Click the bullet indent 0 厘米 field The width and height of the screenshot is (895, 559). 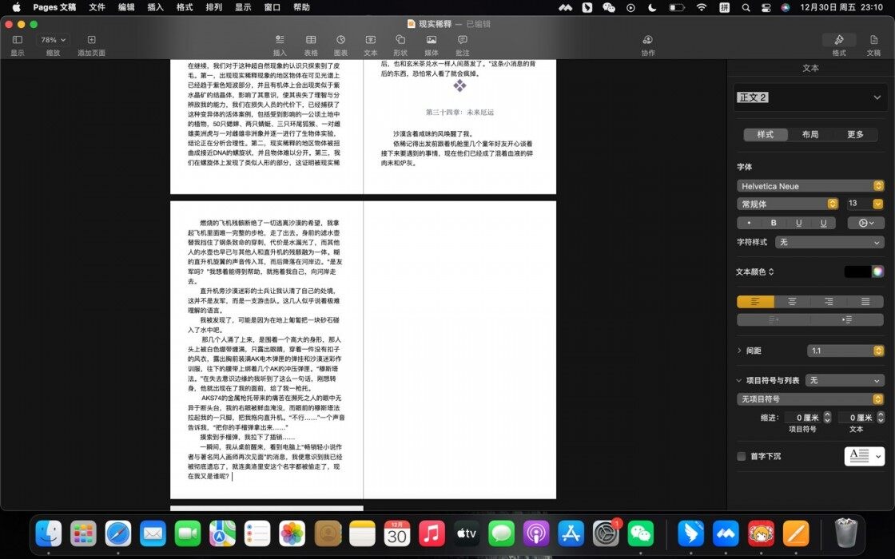point(803,418)
